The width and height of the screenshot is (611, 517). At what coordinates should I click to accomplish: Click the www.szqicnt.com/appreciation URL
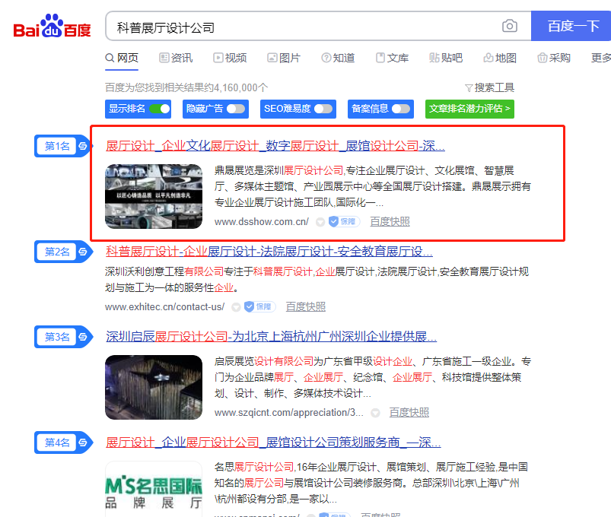tap(288, 412)
